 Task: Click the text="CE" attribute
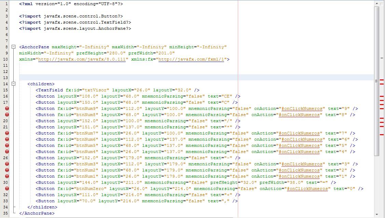[x=220, y=96]
